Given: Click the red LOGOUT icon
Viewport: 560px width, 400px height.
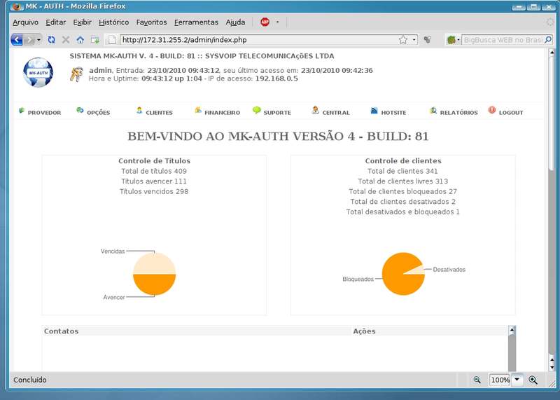Looking at the screenshot, I should pos(492,110).
